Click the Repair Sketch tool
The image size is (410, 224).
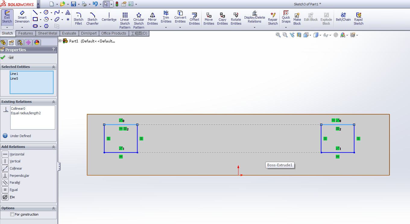click(273, 19)
